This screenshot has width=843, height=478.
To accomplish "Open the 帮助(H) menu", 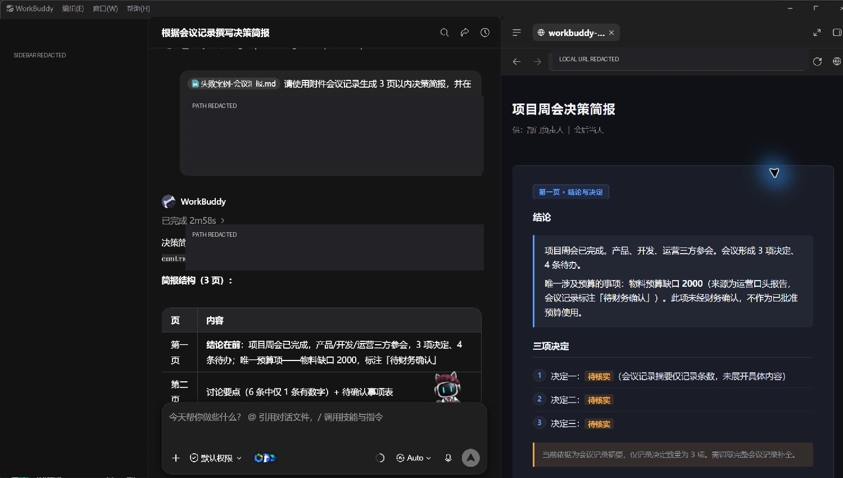I will (138, 8).
